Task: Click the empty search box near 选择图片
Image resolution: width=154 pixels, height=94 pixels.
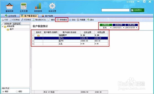Action: tap(115, 10)
